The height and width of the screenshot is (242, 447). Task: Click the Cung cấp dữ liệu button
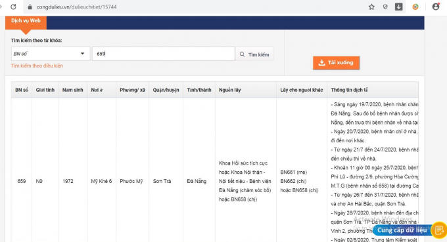402,230
